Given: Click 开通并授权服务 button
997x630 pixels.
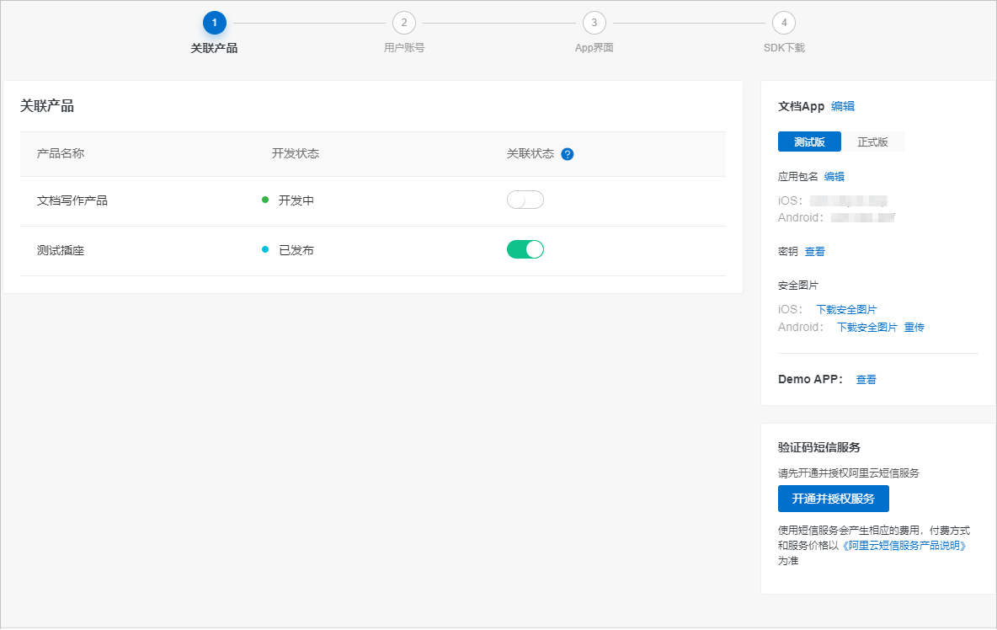Looking at the screenshot, I should click(833, 499).
